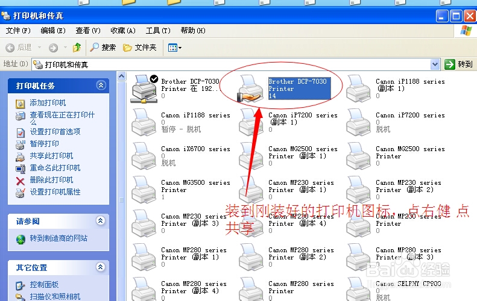Open the Forward button history dropdown arrow
477x301 pixels.
65,48
